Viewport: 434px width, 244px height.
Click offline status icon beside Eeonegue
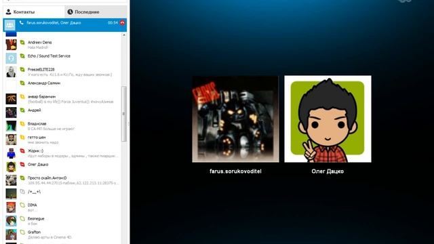click(22, 218)
